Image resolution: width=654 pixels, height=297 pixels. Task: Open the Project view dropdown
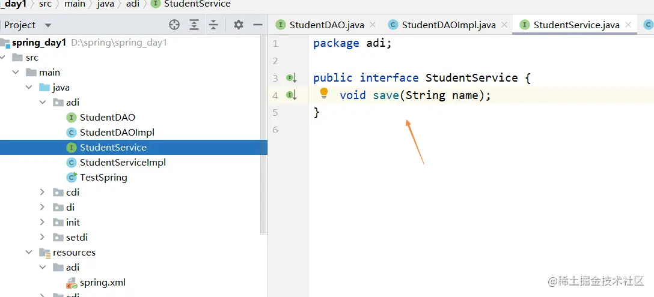(48, 25)
